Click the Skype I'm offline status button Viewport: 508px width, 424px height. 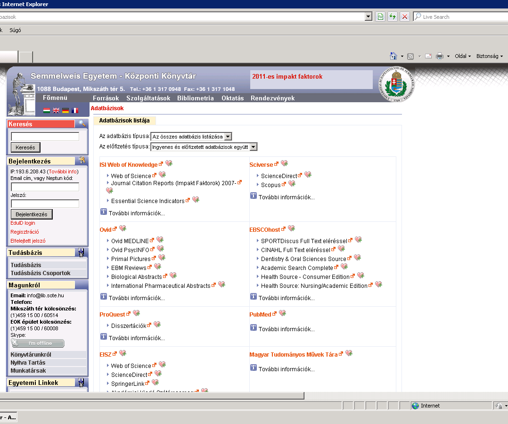pos(38,343)
